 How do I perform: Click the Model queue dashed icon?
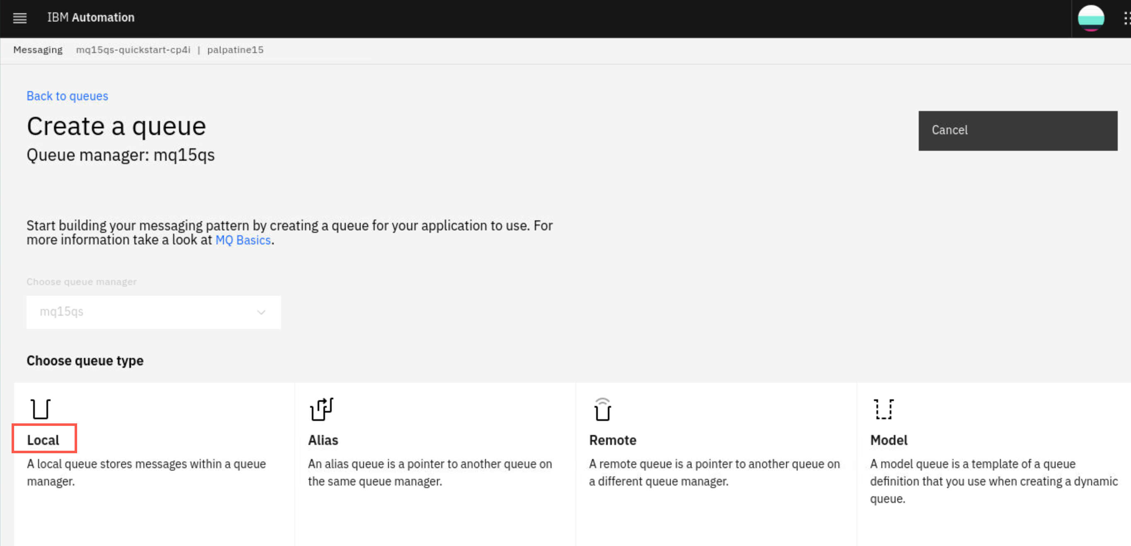tap(883, 409)
